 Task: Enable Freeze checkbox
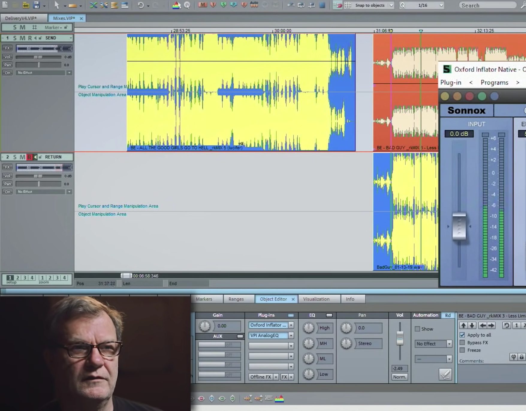[x=462, y=350]
